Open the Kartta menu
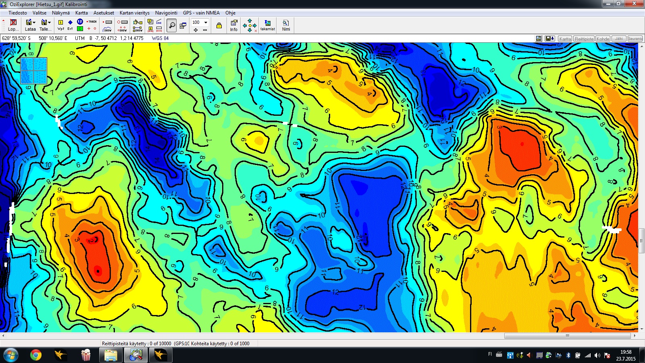 point(81,13)
